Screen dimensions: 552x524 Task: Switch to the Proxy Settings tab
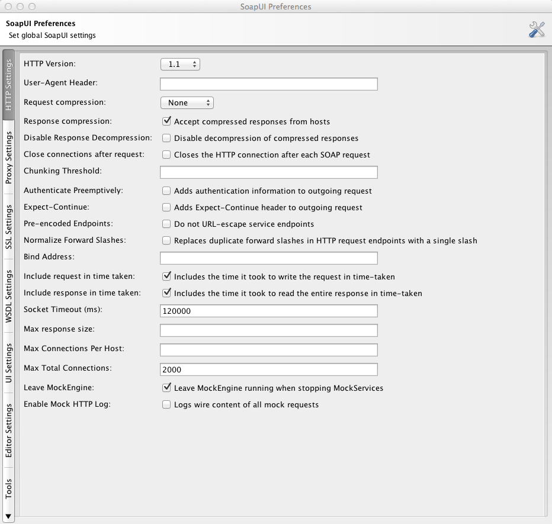9,158
